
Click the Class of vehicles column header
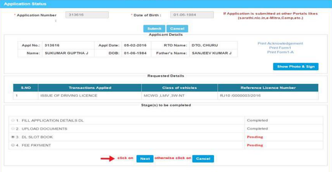[x=180, y=88]
